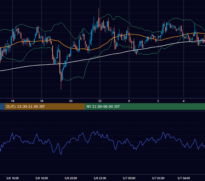The image size is (205, 181).
Task: Click the 0 hour label on price chart axis
Action: click(129, 101)
